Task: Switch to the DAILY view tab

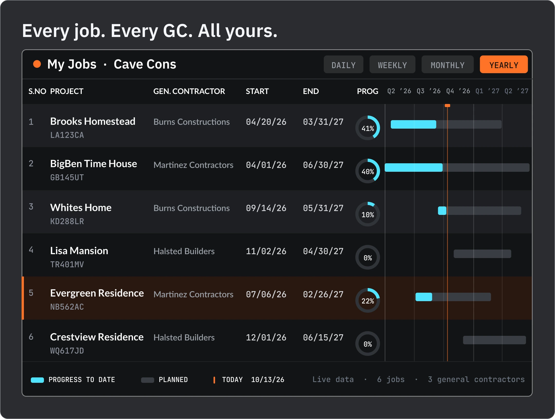Action: pos(343,65)
